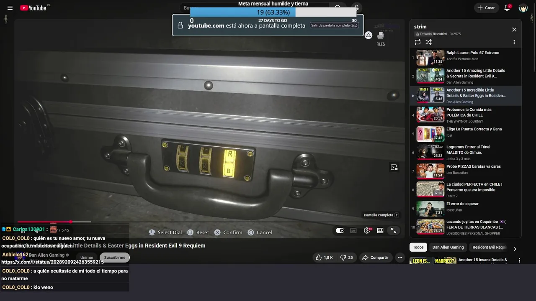Click the voice search microphone icon
The height and width of the screenshot is (301, 536).
coord(356,8)
